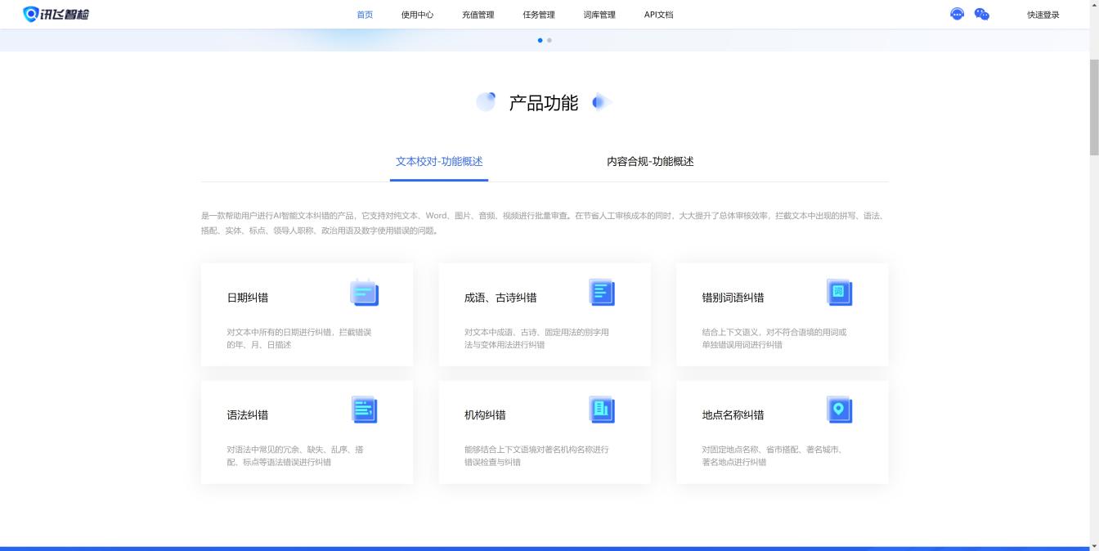
Task: Click the 错别词语纠错 icon
Action: tap(839, 292)
